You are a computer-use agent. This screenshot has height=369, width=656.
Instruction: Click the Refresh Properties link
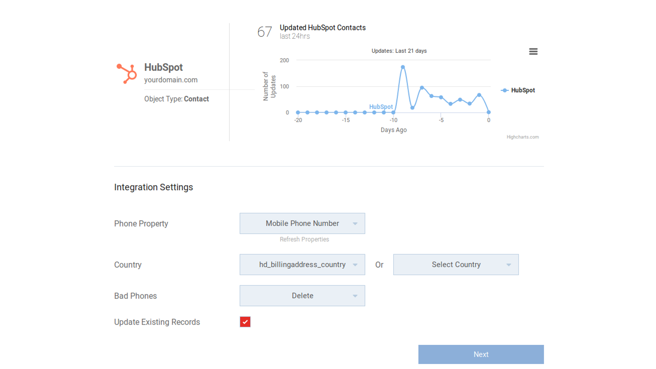coord(304,239)
